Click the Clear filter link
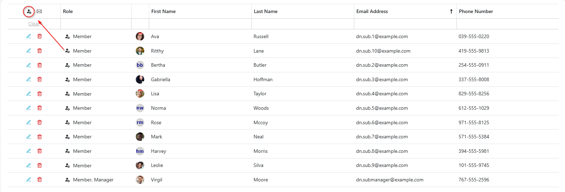Screen dimensions: 565x192 34,24
